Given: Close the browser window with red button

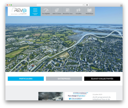Looking at the screenshot, I should [7, 5].
